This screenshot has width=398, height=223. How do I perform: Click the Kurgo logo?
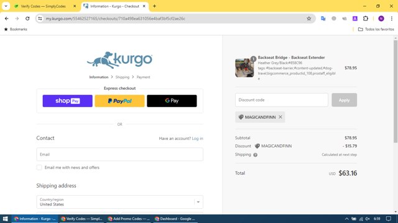pos(119,60)
